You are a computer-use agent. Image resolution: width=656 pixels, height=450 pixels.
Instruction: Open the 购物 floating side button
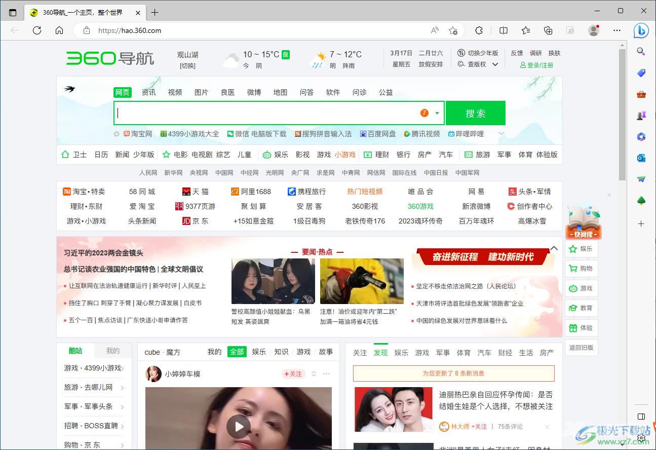click(x=582, y=269)
